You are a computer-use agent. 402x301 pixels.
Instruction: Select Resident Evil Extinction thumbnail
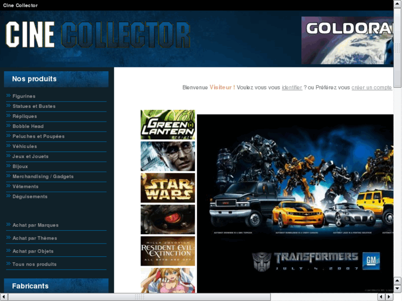click(168, 251)
